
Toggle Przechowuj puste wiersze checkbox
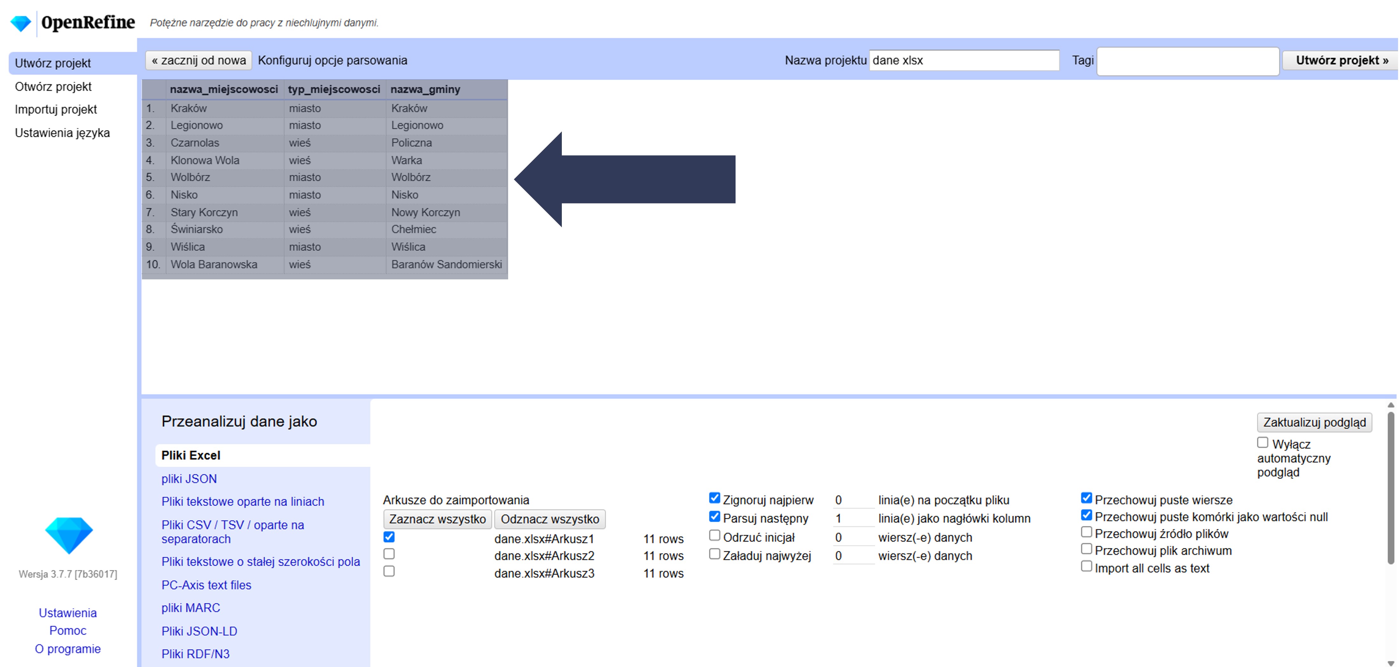coord(1086,498)
